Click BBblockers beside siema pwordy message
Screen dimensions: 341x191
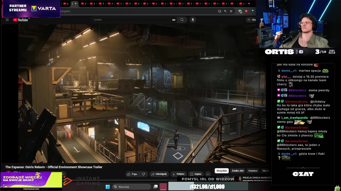click(x=297, y=90)
